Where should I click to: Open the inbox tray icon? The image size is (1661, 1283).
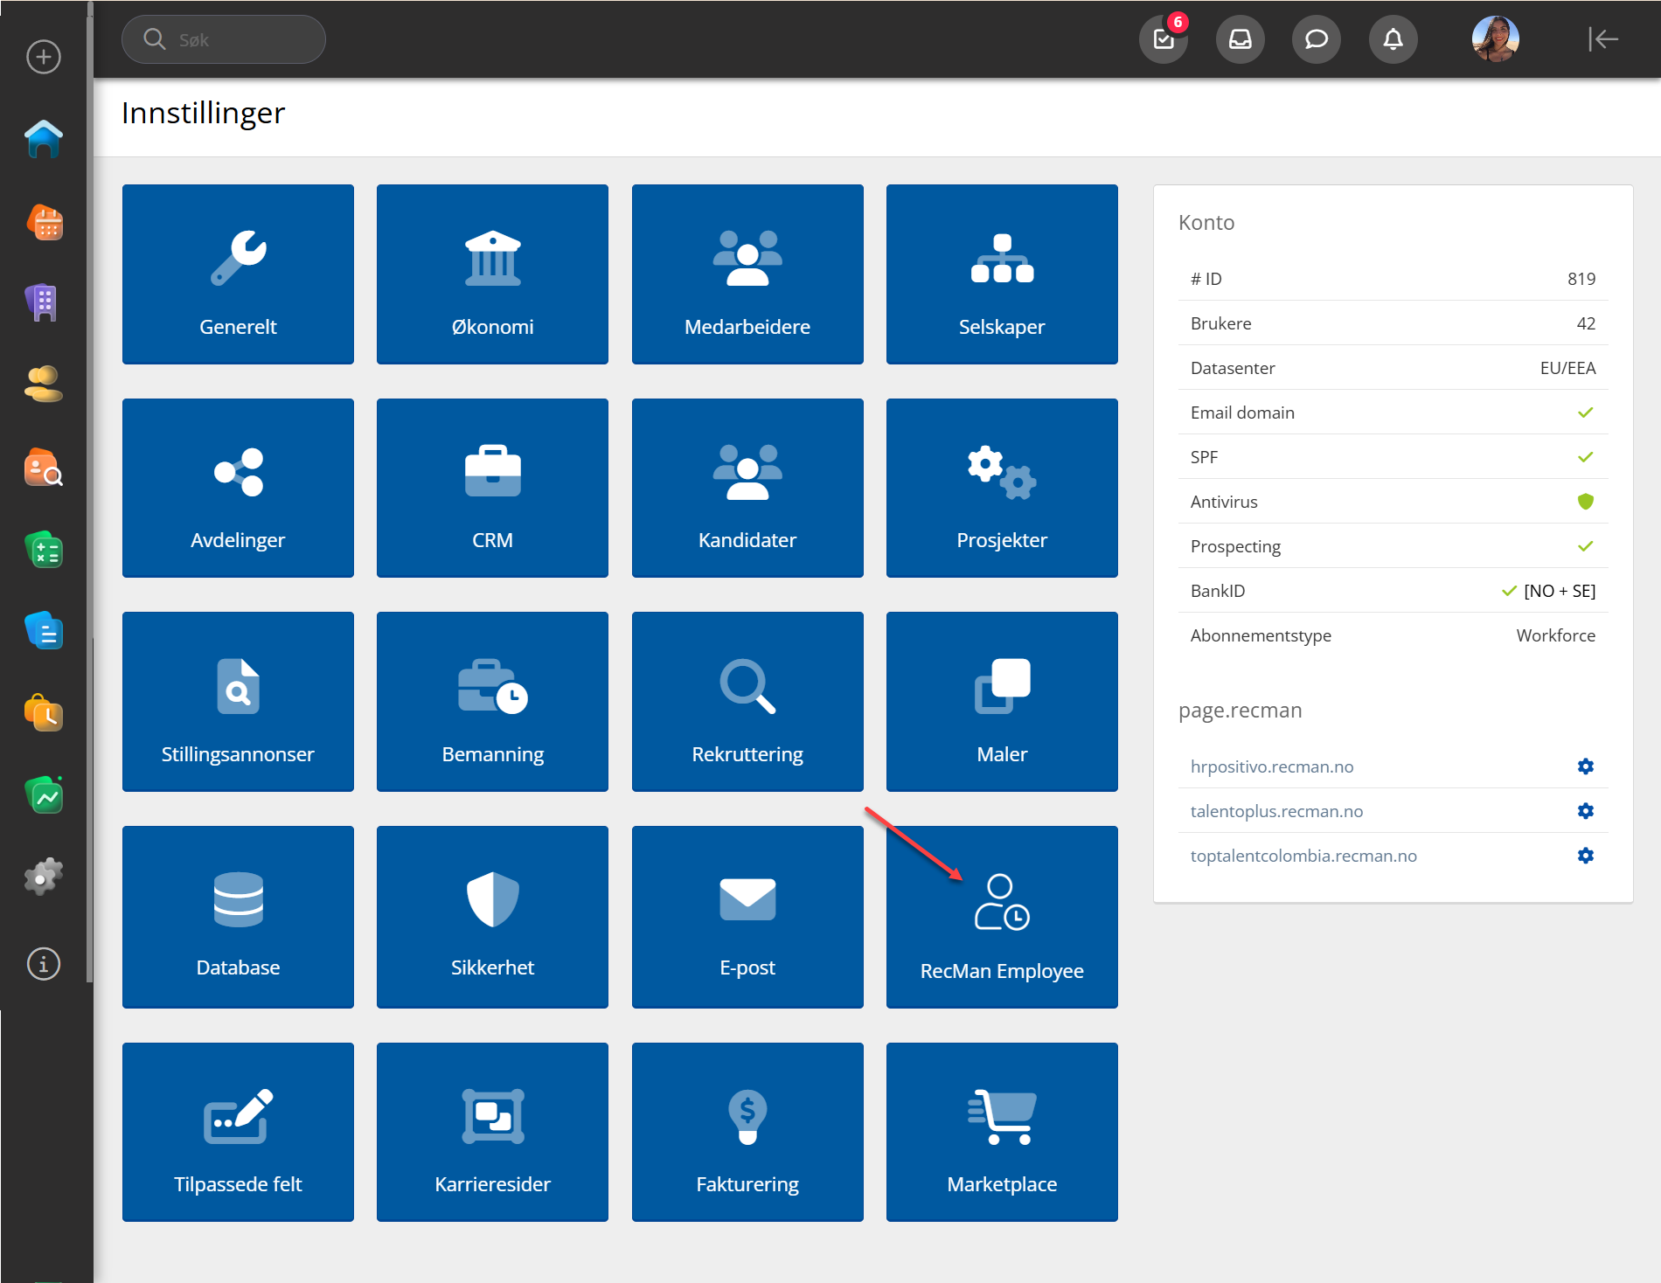click(1240, 39)
